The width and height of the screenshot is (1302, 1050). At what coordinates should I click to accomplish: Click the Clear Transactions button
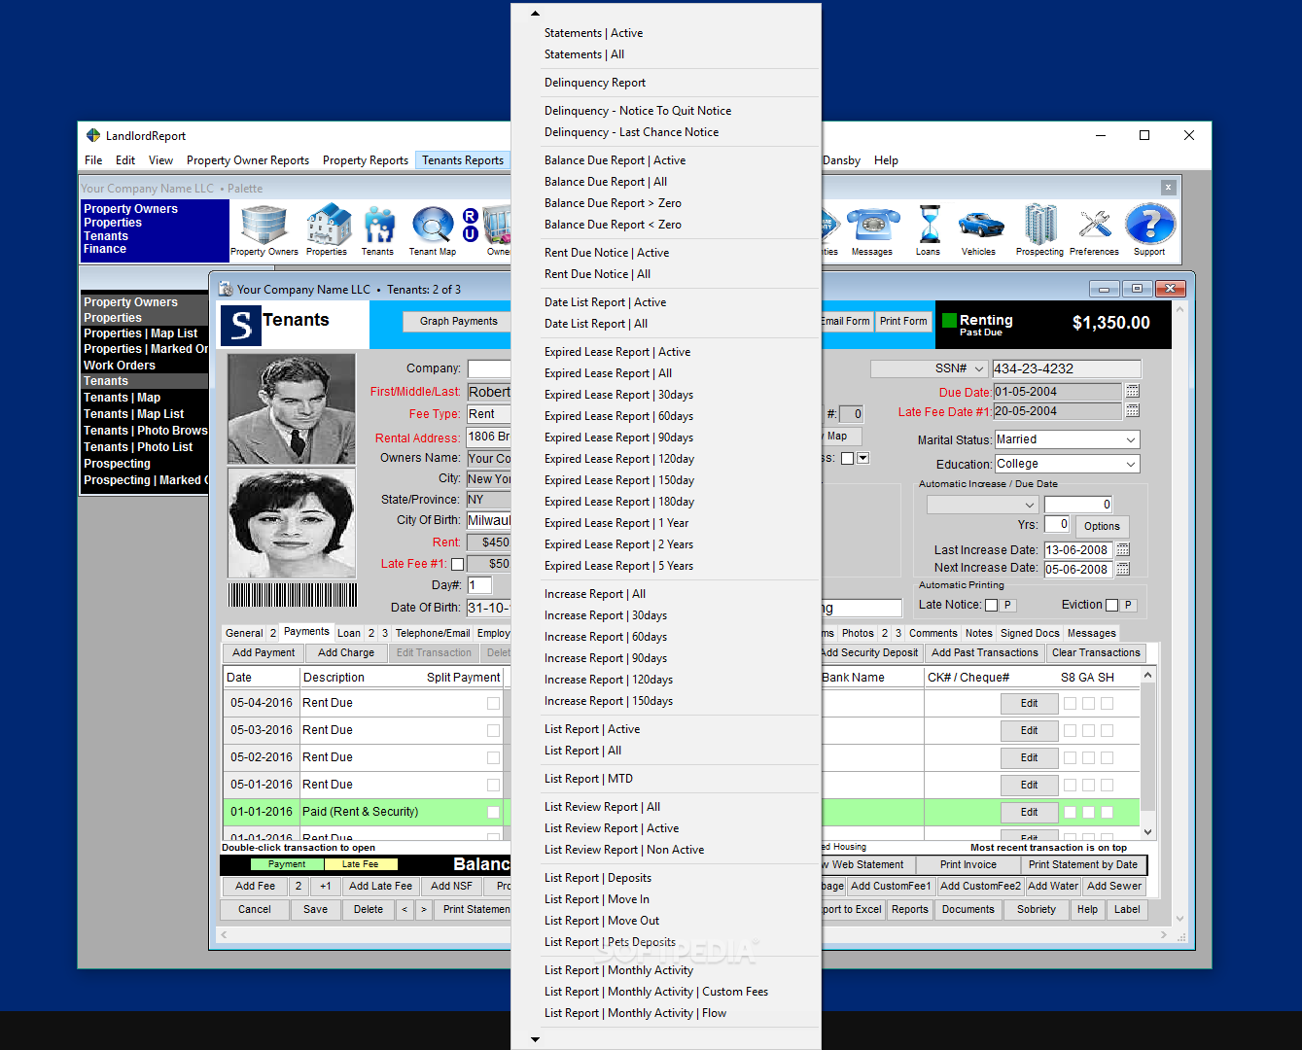[x=1096, y=653]
